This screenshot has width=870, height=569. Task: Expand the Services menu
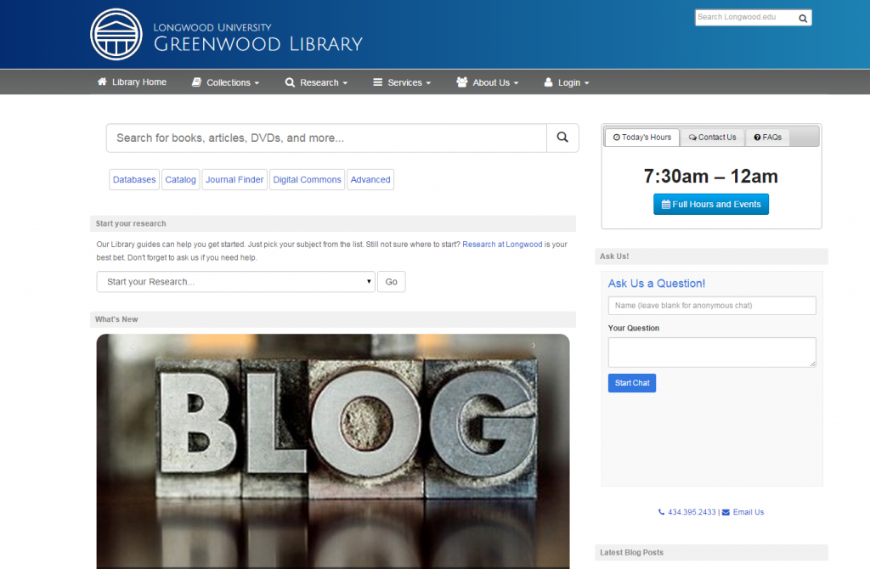click(402, 82)
